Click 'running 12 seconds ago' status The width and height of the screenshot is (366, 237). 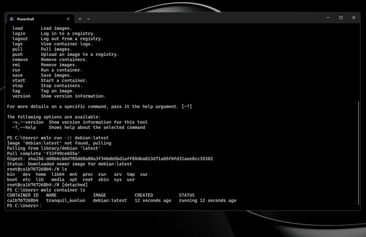[208, 200]
